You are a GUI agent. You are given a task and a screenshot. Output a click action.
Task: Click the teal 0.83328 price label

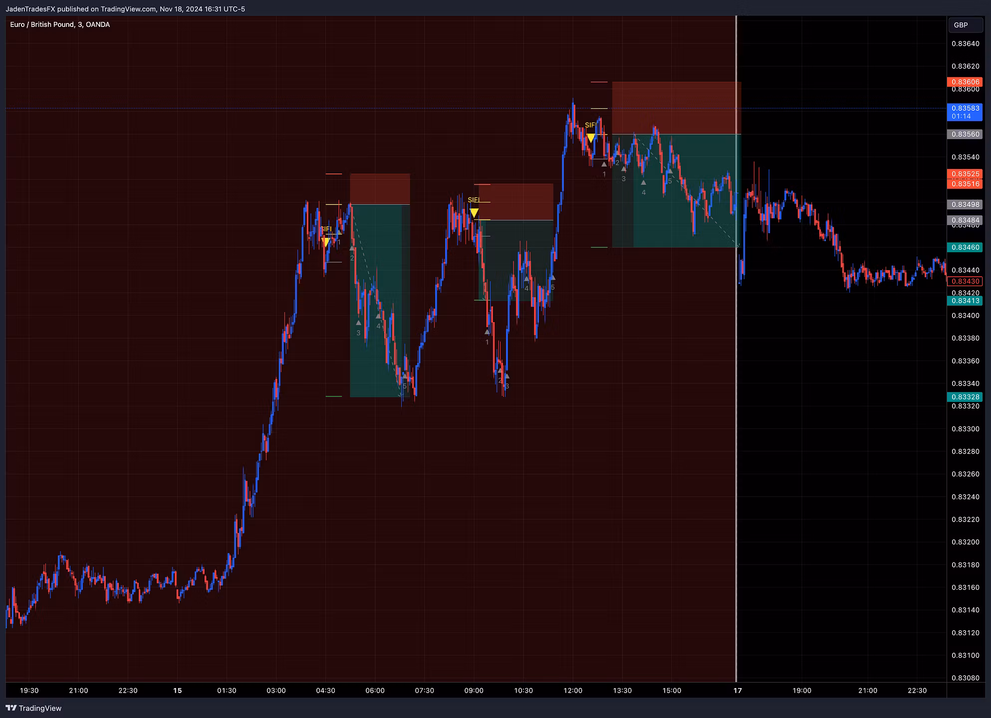[965, 397]
